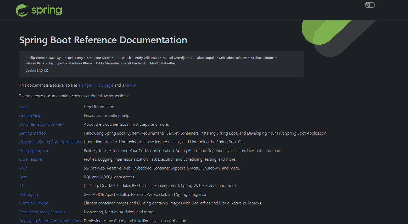Click 'About the Documentation, First Steps' description
The image size is (408, 224).
tap(126, 124)
